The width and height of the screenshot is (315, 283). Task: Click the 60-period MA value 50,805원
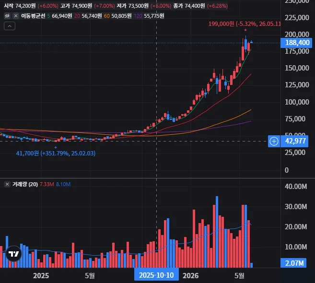click(121, 16)
